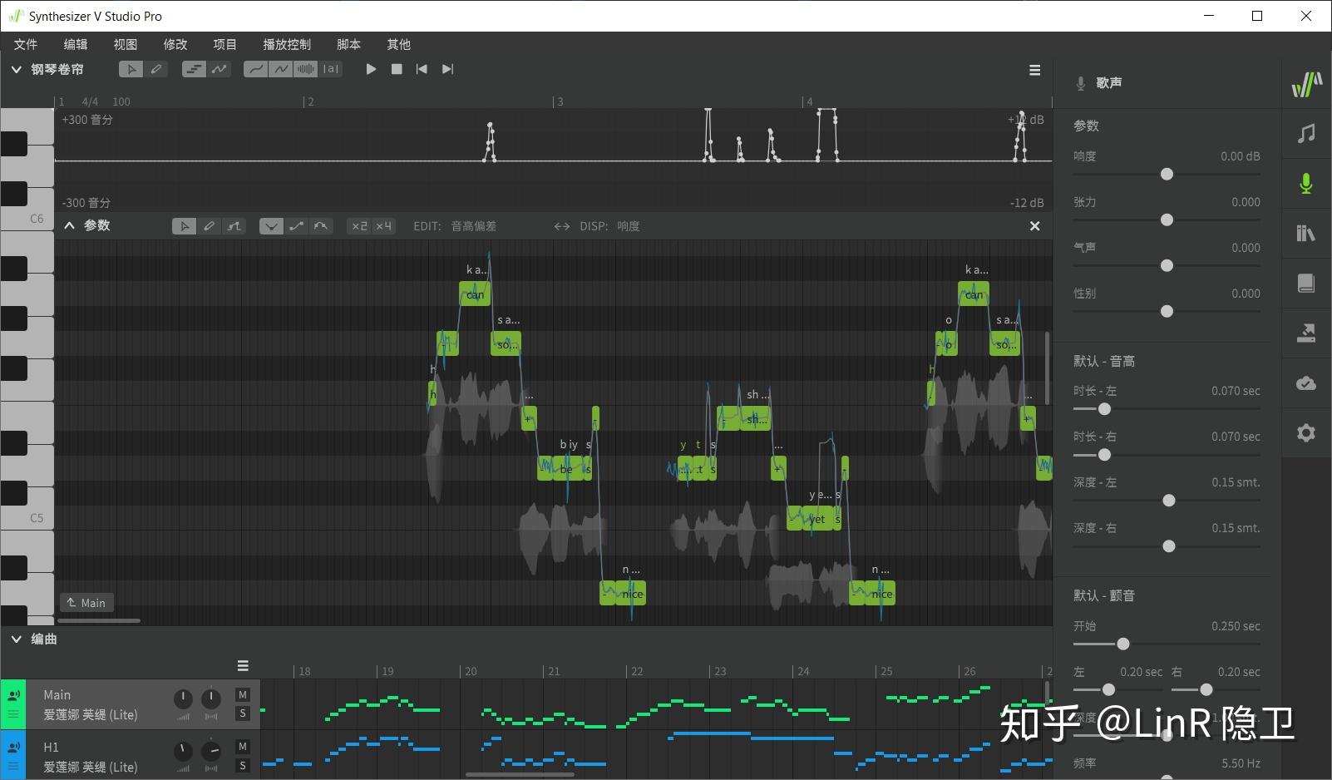Open the settings gear in the right sidebar
Viewport: 1332px width, 780px height.
(1306, 433)
